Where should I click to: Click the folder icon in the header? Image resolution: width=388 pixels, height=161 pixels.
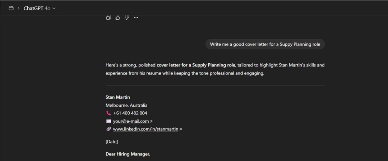(11, 8)
